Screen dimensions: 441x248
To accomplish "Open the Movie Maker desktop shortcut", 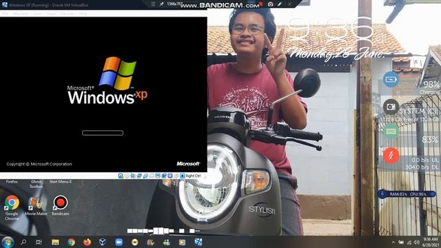I will (36, 206).
